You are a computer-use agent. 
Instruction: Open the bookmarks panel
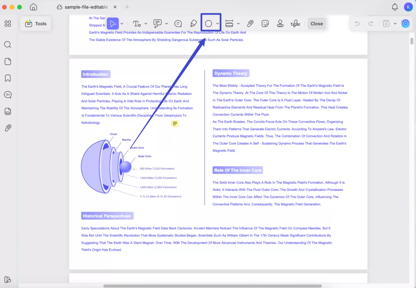[x=7, y=78]
